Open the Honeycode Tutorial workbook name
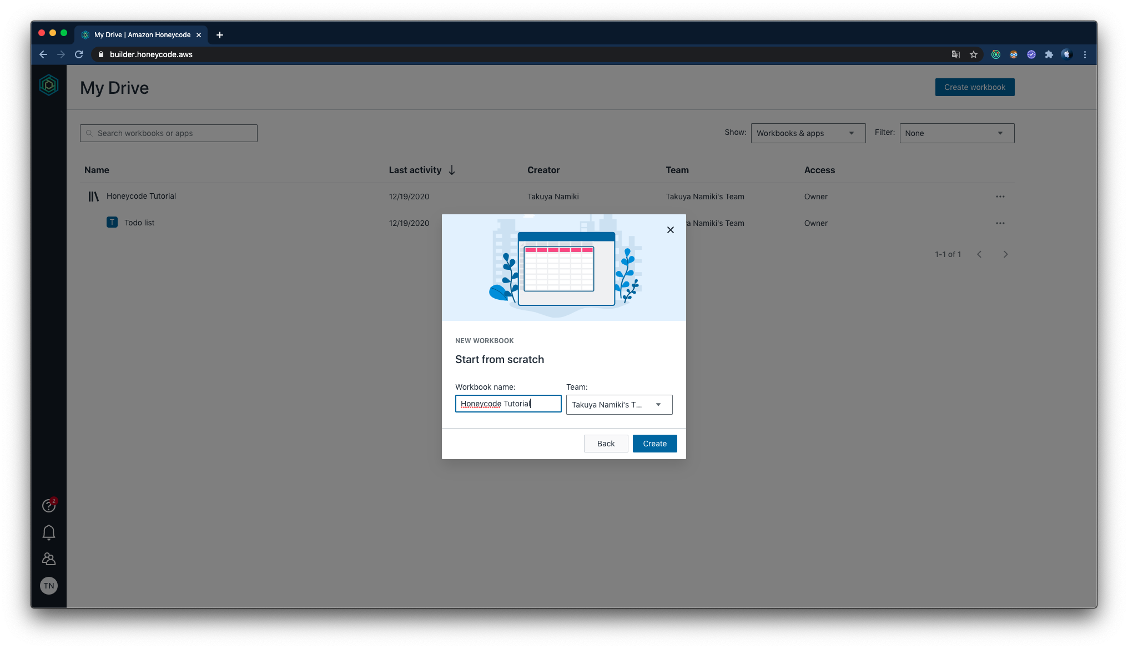Image resolution: width=1128 pixels, height=649 pixels. 141,196
